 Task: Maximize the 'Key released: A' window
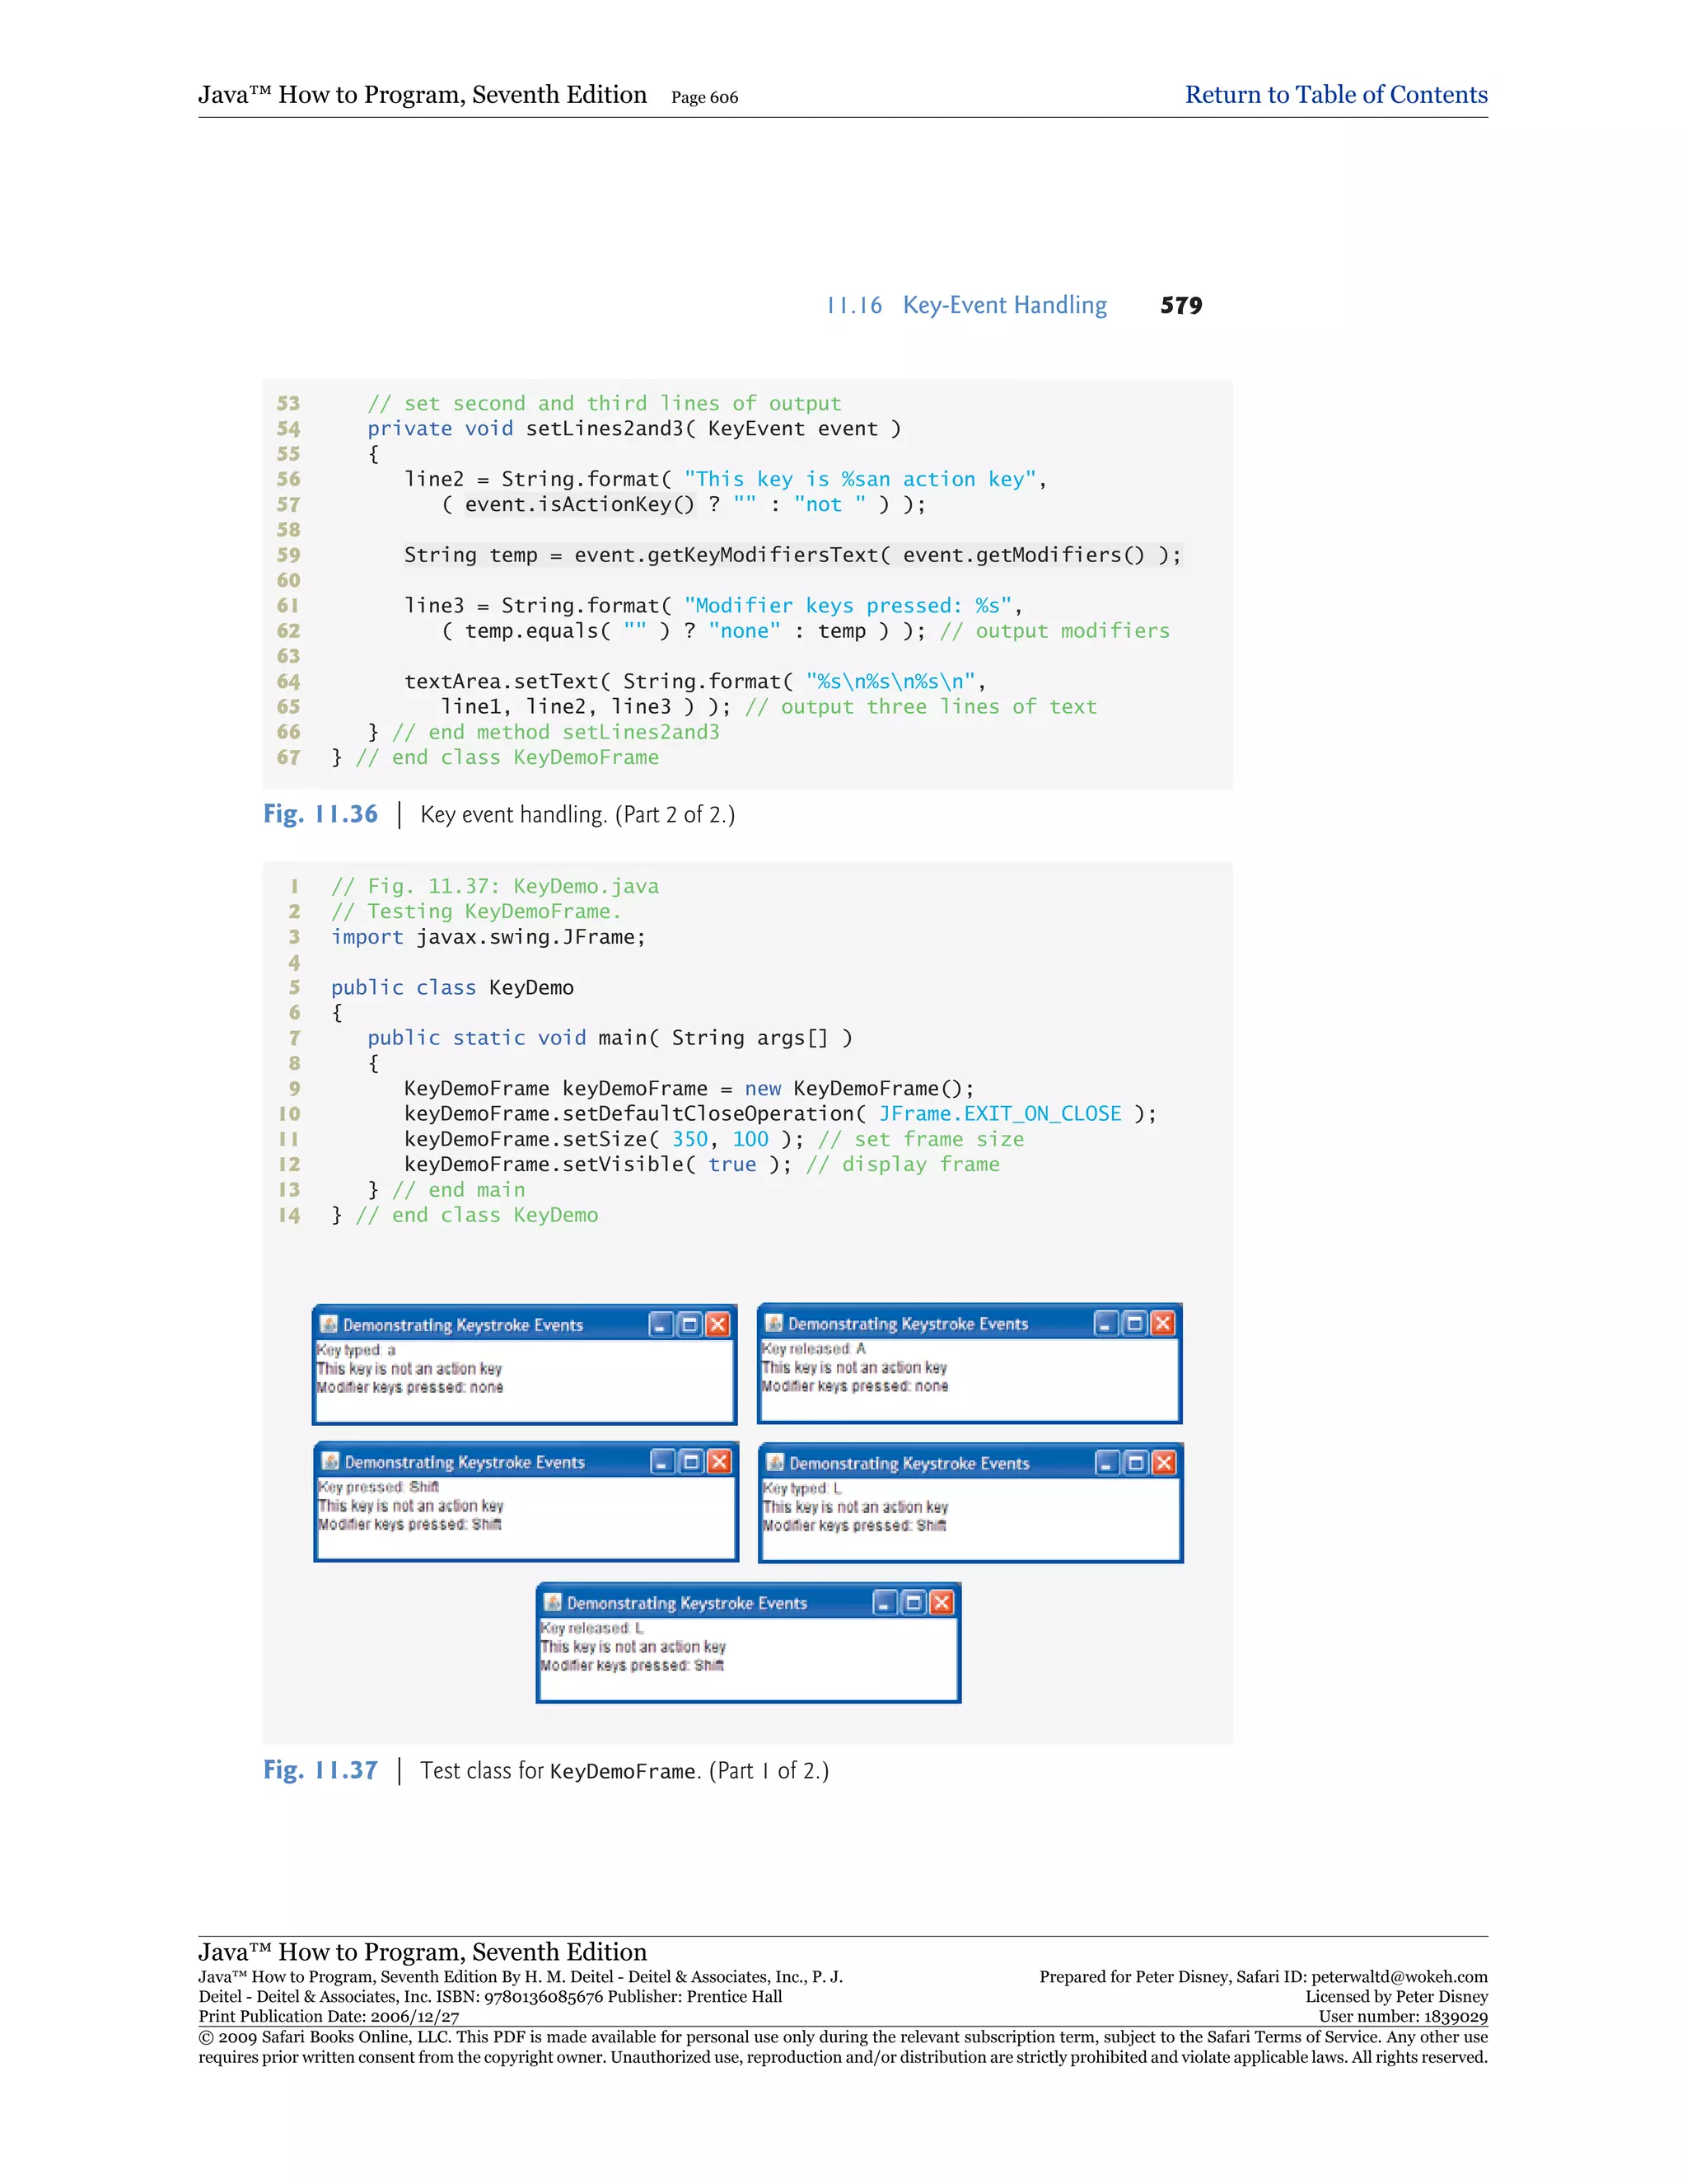tap(1134, 1324)
